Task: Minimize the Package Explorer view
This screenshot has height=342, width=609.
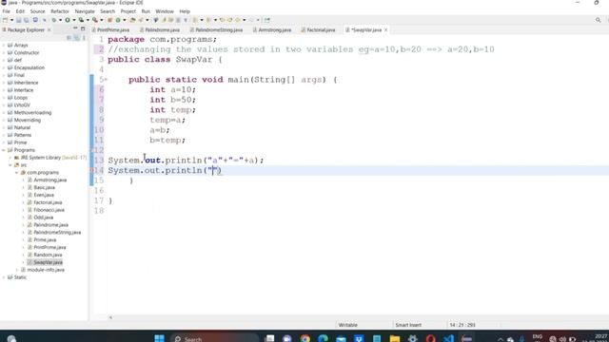Action: pyautogui.click(x=75, y=28)
